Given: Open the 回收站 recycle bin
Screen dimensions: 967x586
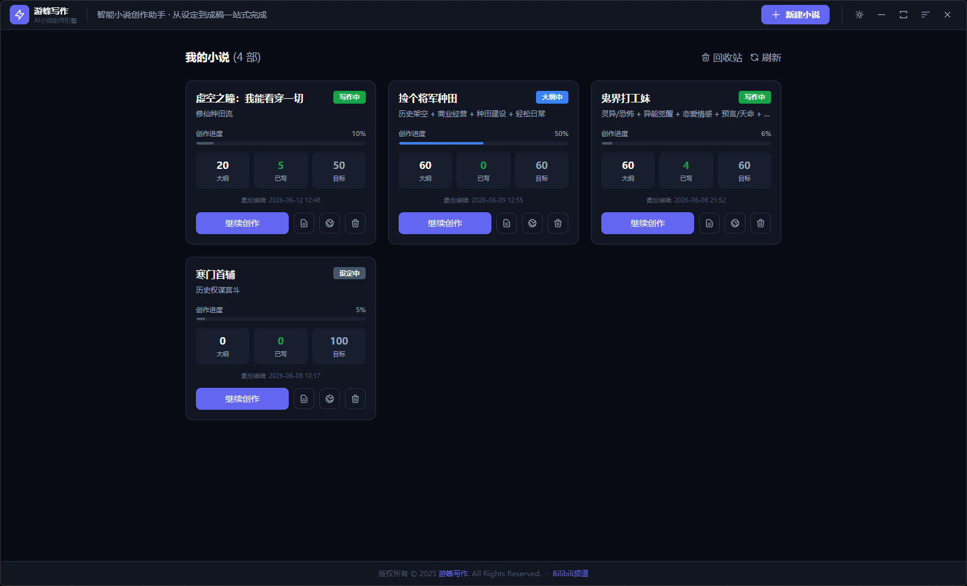Looking at the screenshot, I should click(x=722, y=57).
